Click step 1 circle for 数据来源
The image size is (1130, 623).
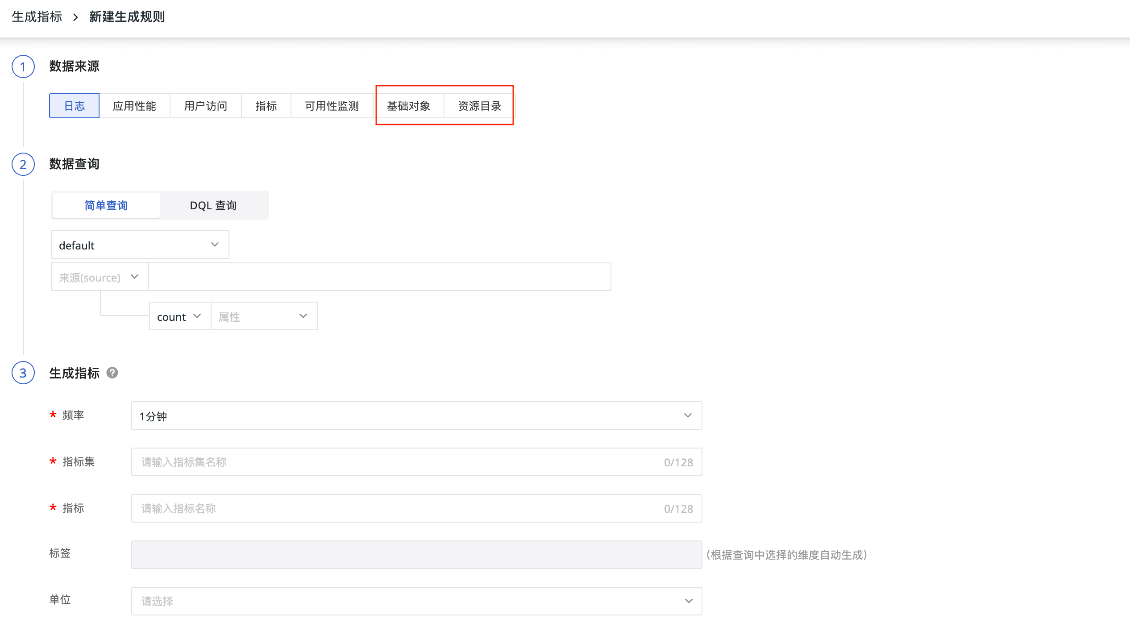pyautogui.click(x=23, y=66)
